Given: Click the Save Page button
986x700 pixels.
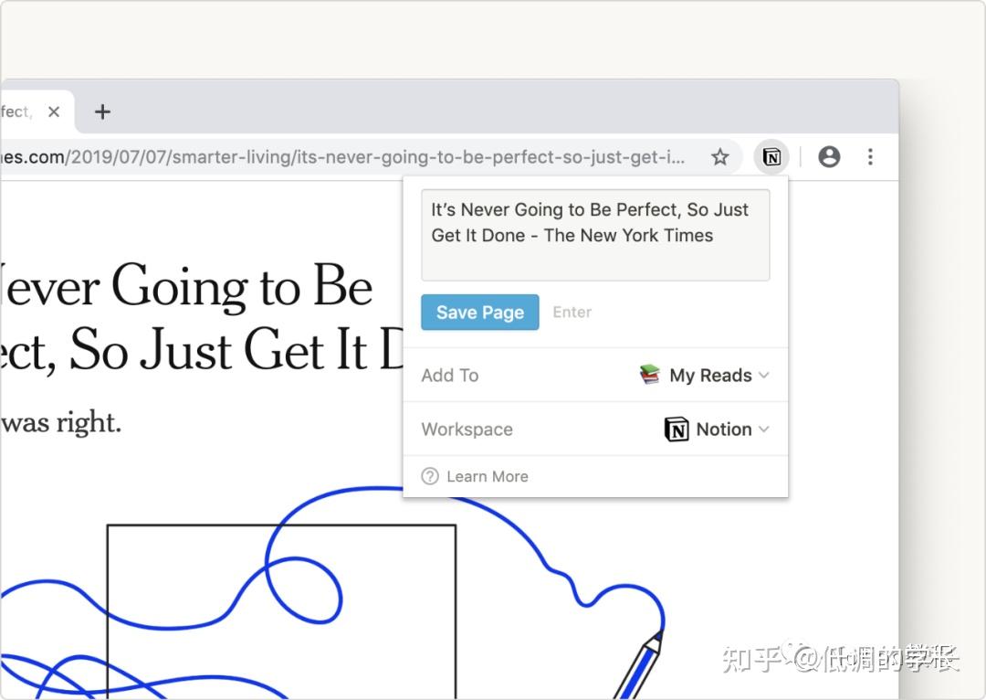Looking at the screenshot, I should [479, 312].
